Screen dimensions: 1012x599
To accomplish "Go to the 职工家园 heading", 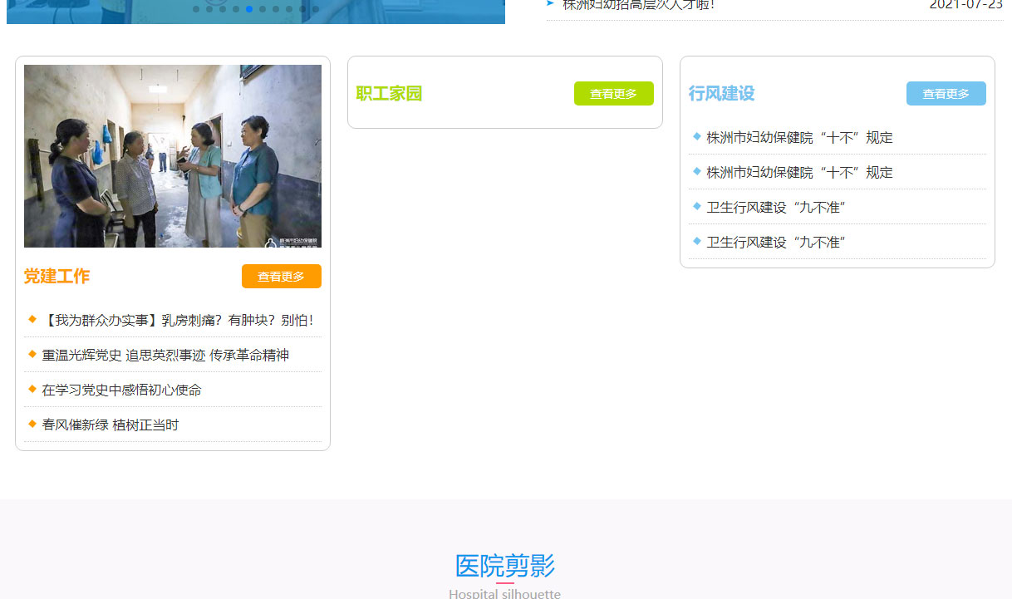I will pos(389,94).
